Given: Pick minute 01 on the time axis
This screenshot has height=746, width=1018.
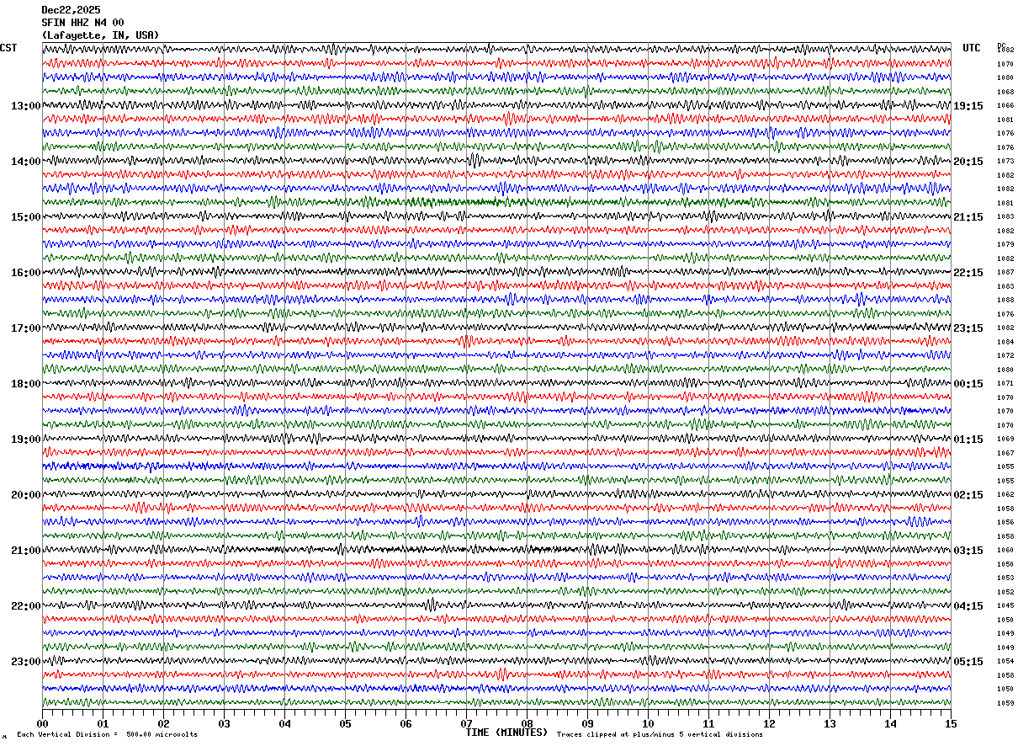Looking at the screenshot, I should click(103, 723).
